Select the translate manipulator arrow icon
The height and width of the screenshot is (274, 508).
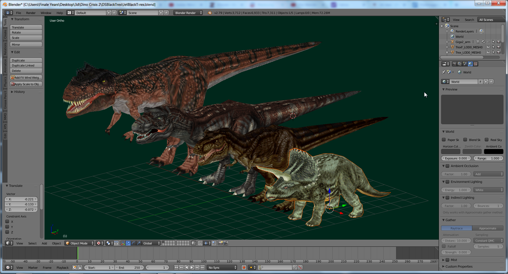pos(128,243)
